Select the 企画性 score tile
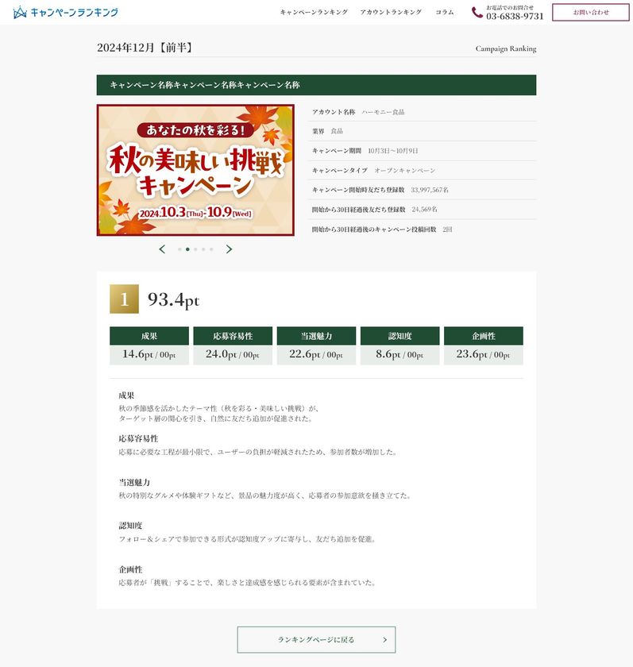 [x=484, y=346]
